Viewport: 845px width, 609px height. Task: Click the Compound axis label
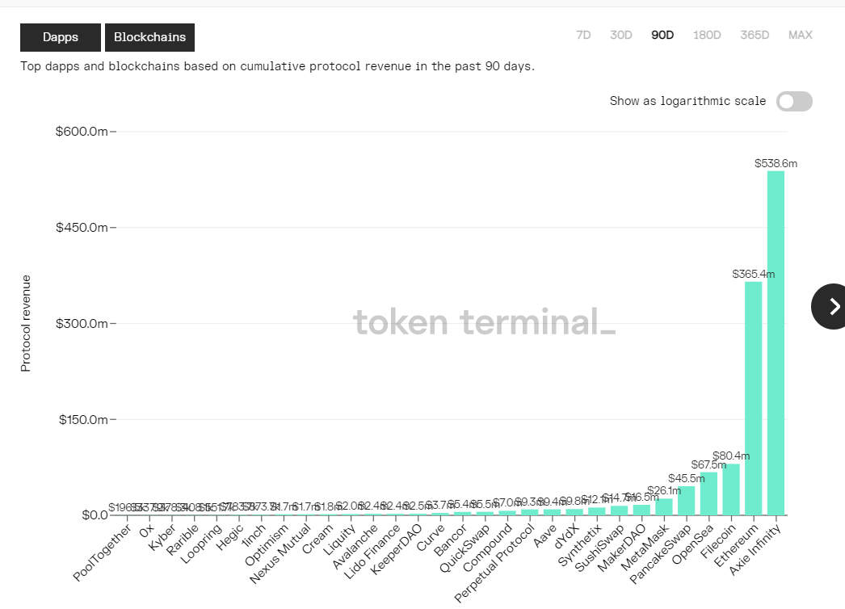coord(487,548)
